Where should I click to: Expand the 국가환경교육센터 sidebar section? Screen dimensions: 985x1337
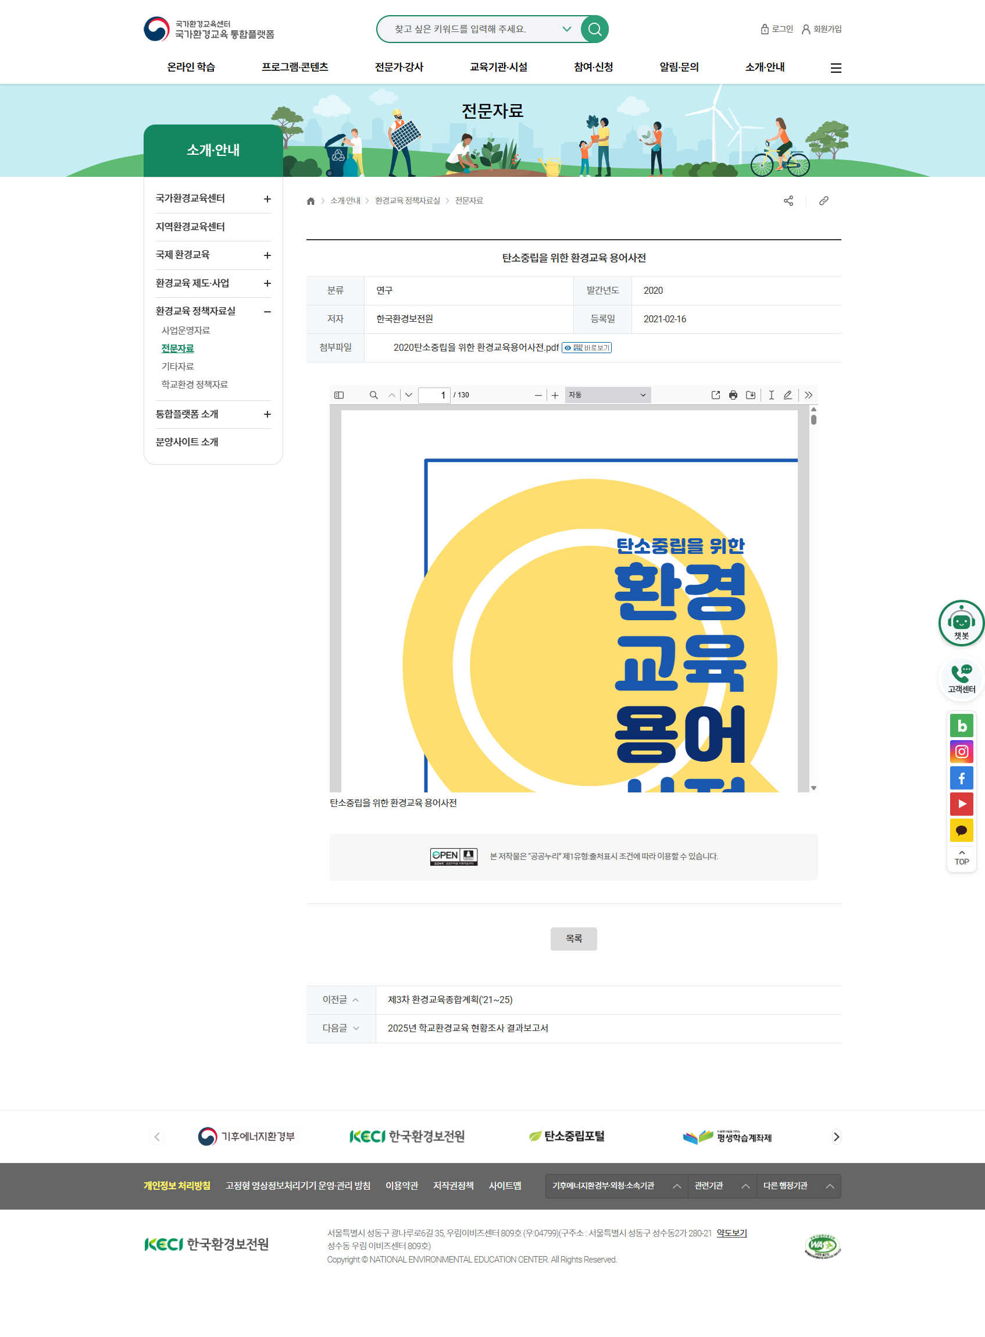pos(267,198)
